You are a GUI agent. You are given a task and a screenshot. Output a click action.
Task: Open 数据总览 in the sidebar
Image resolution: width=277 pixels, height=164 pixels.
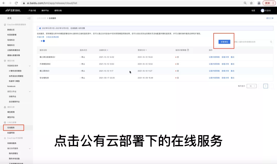[x=11, y=30]
